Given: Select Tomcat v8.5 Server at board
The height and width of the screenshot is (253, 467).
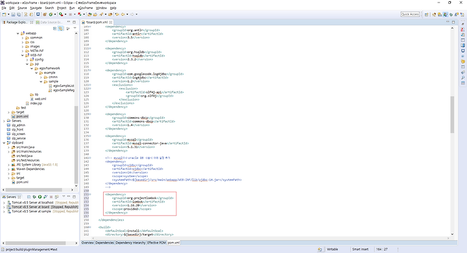Looking at the screenshot, I should click(x=43, y=207).
